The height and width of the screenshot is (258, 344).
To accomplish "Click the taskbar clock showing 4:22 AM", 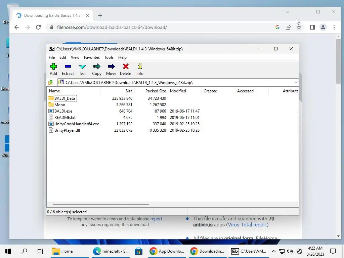I will (315, 251).
